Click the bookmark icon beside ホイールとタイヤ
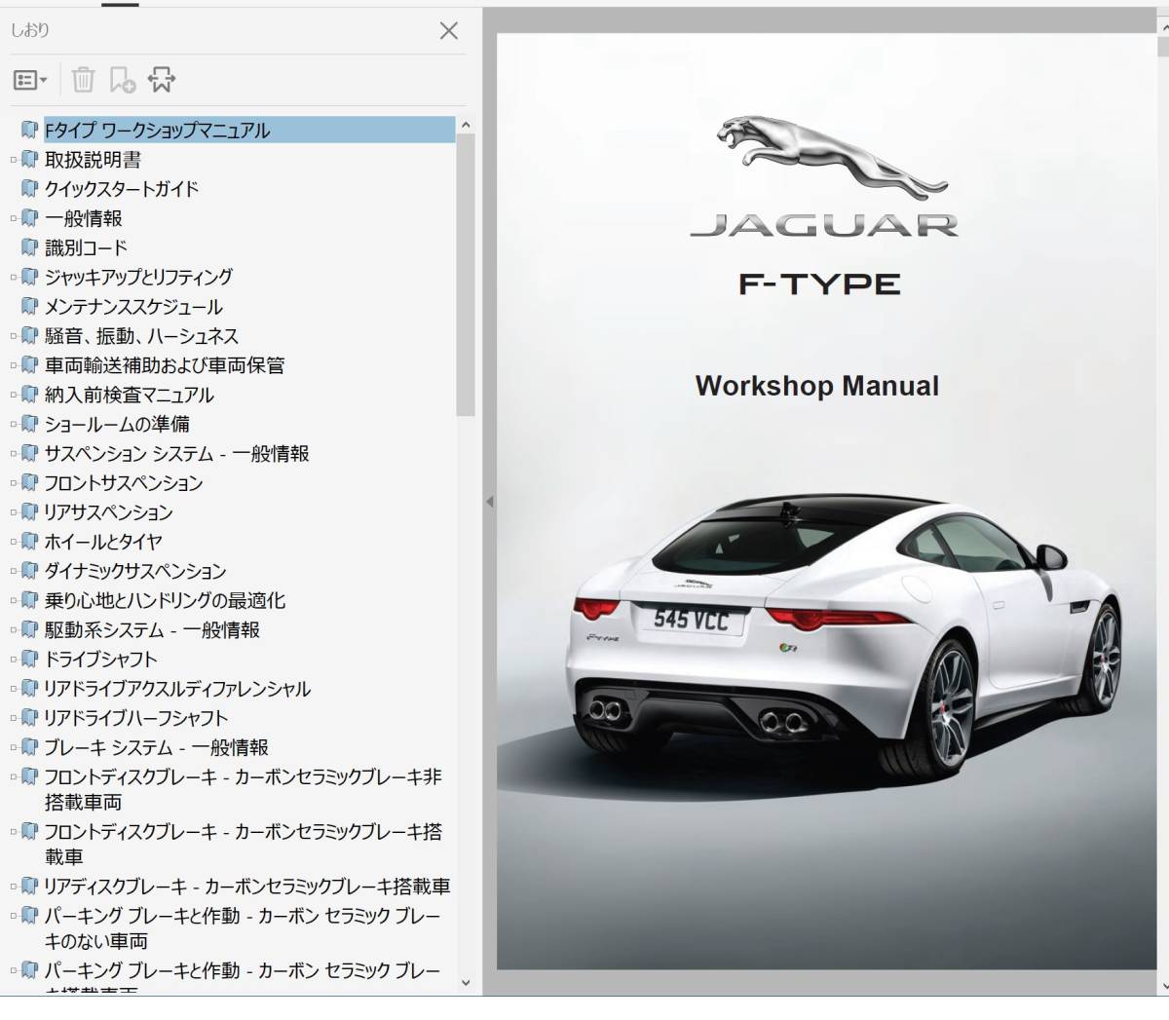 pyautogui.click(x=30, y=542)
